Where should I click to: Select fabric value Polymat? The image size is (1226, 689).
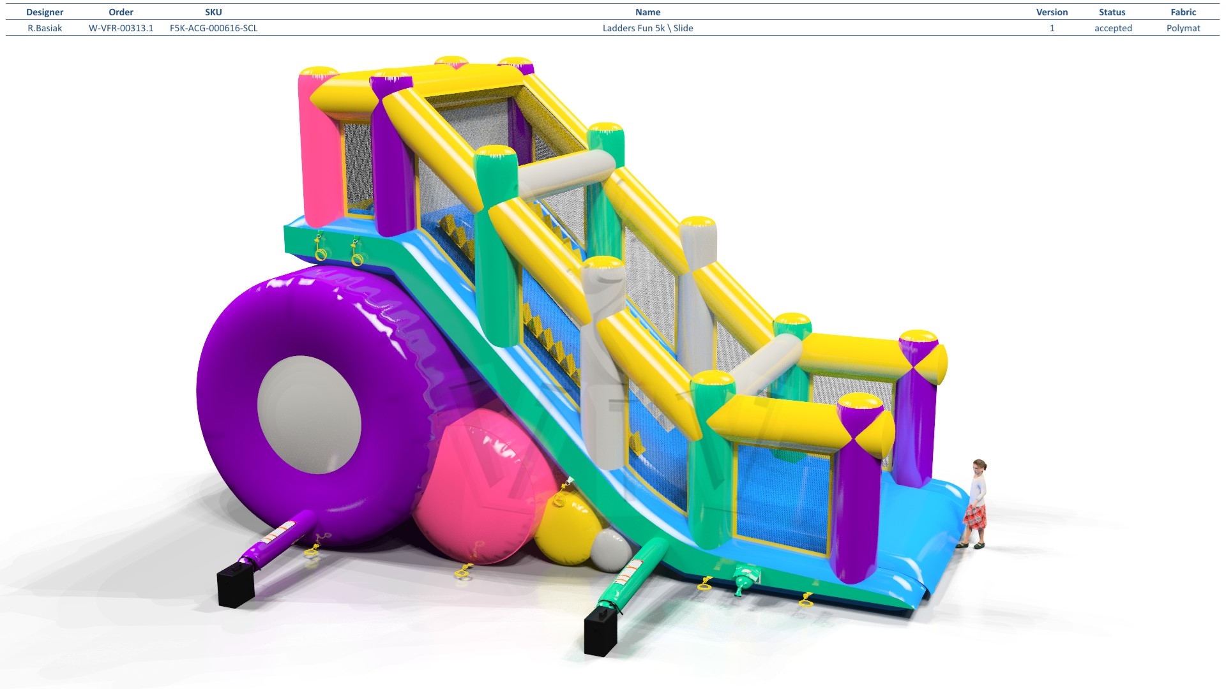(1183, 28)
